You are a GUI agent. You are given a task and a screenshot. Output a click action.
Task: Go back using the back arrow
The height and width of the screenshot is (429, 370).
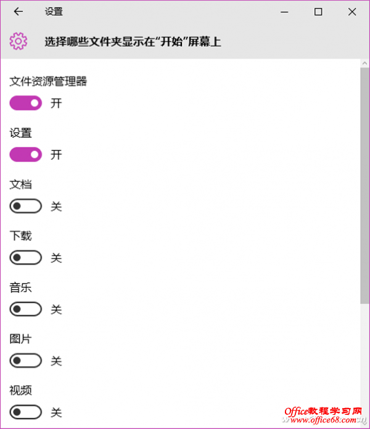point(18,12)
